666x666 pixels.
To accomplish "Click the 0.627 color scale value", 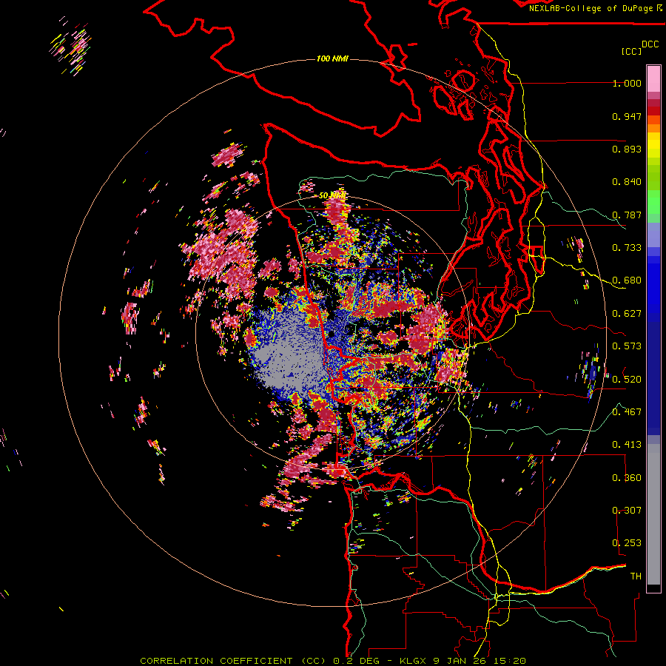I will click(x=627, y=314).
